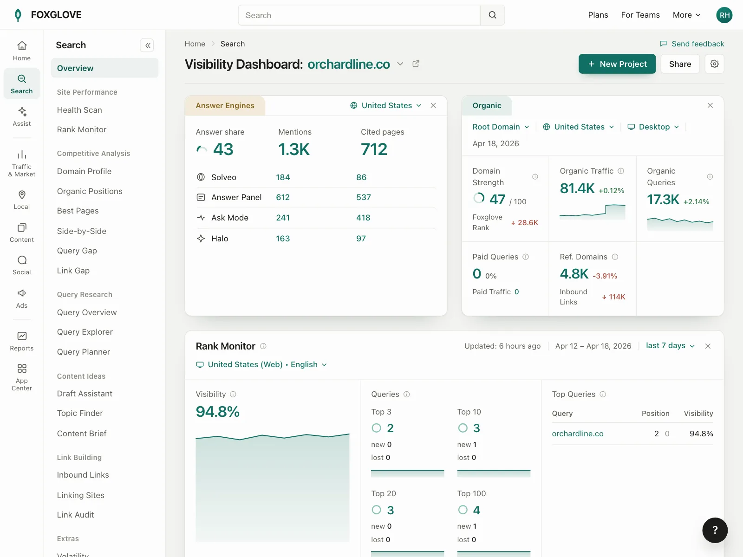Viewport: 743px width, 557px height.
Task: Expand the project selector chevron
Action: (400, 64)
